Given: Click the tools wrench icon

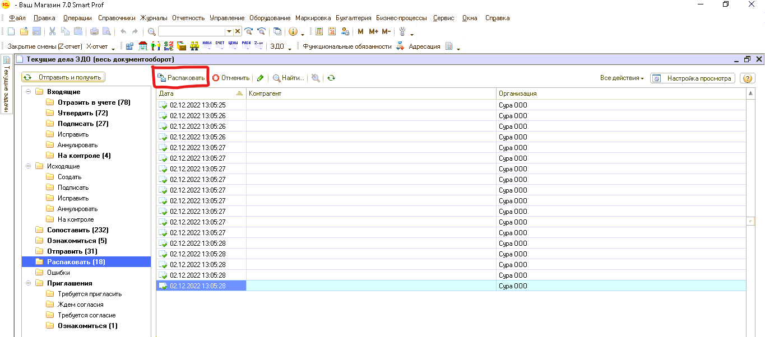Looking at the screenshot, I should coord(402,31).
